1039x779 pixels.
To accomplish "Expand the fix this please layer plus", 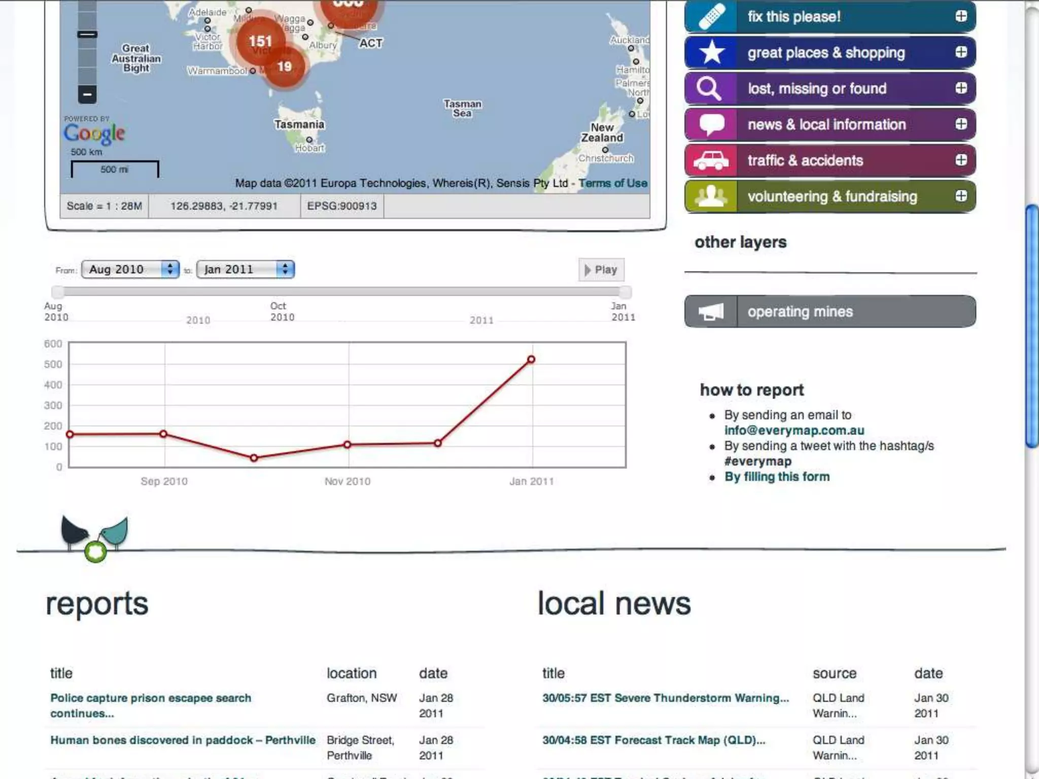I will pos(961,16).
